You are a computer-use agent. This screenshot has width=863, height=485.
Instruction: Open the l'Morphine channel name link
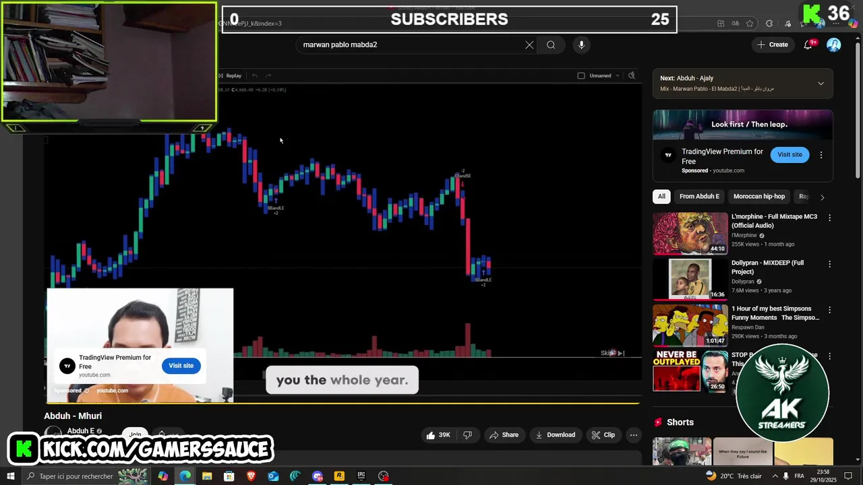tap(744, 236)
